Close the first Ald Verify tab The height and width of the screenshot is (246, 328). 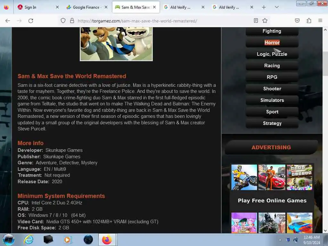203,7
